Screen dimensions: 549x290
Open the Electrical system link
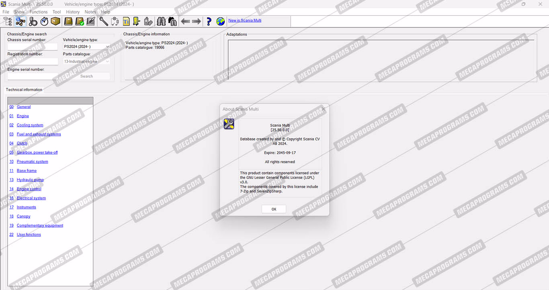coord(31,198)
